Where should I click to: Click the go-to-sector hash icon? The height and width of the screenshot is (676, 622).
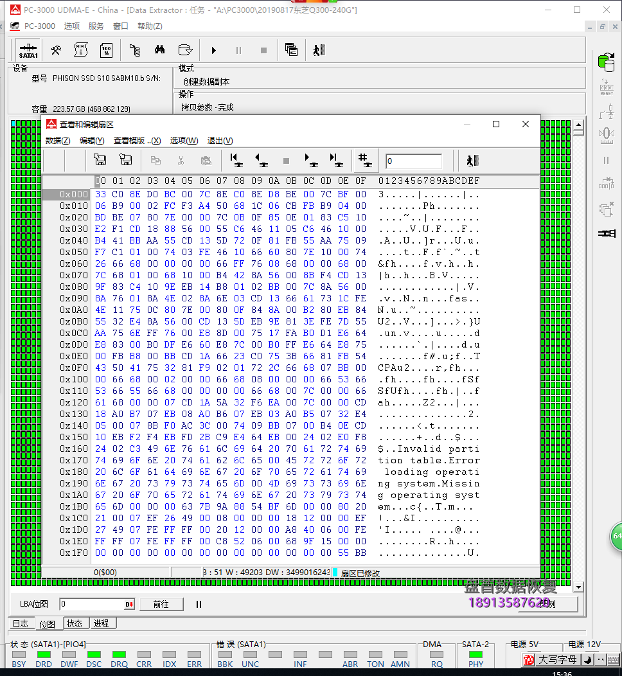[364, 160]
